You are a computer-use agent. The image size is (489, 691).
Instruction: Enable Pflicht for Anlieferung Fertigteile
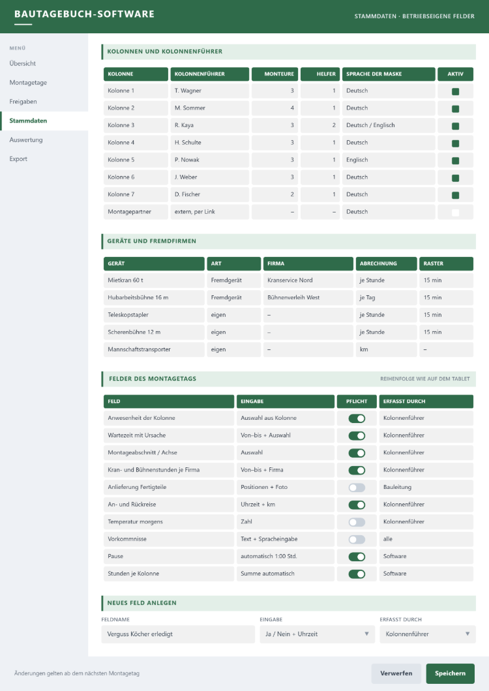pos(357,488)
